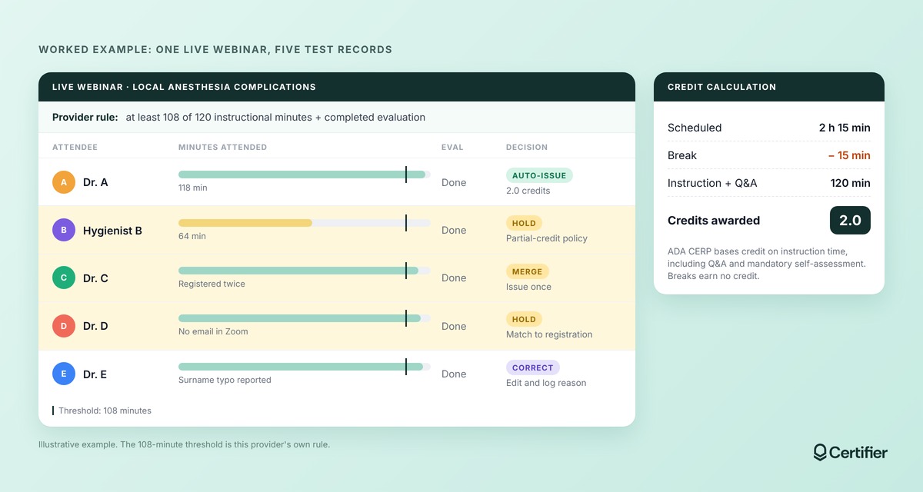Screen dimensions: 923x492
Task: Click Done in Dr. C's row
Action: click(x=454, y=278)
